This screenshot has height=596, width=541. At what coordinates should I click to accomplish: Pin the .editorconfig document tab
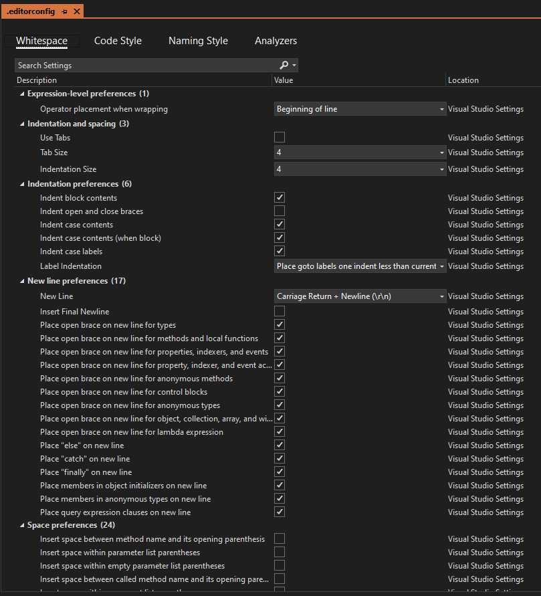[x=64, y=11]
